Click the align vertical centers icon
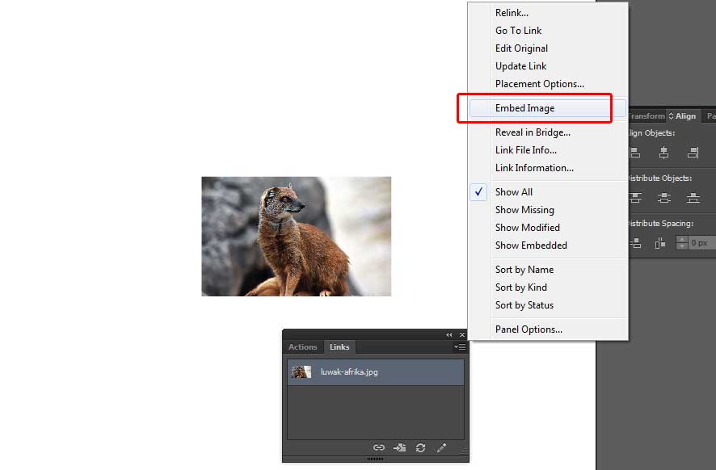 click(x=663, y=152)
